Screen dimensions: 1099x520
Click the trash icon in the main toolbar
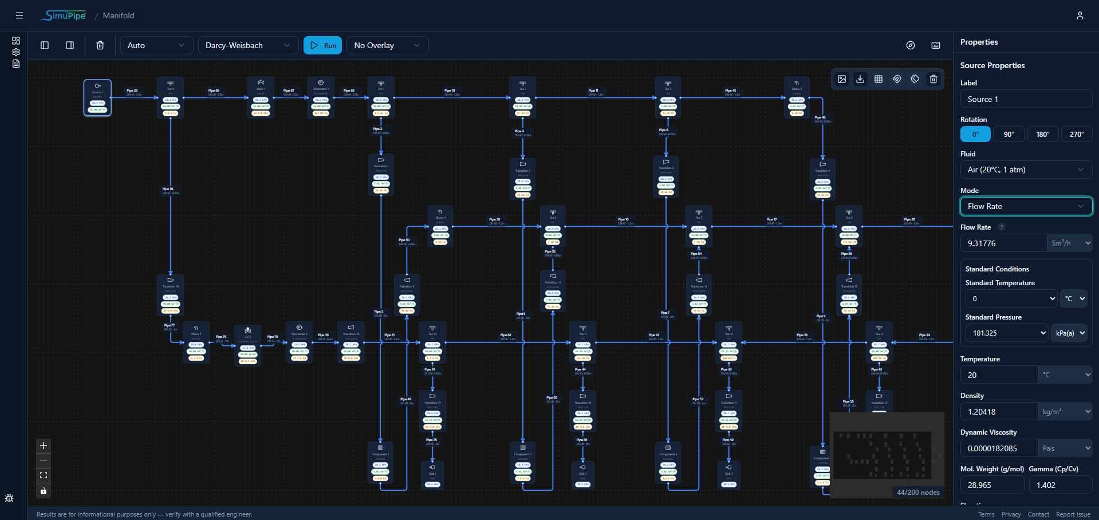pos(100,45)
